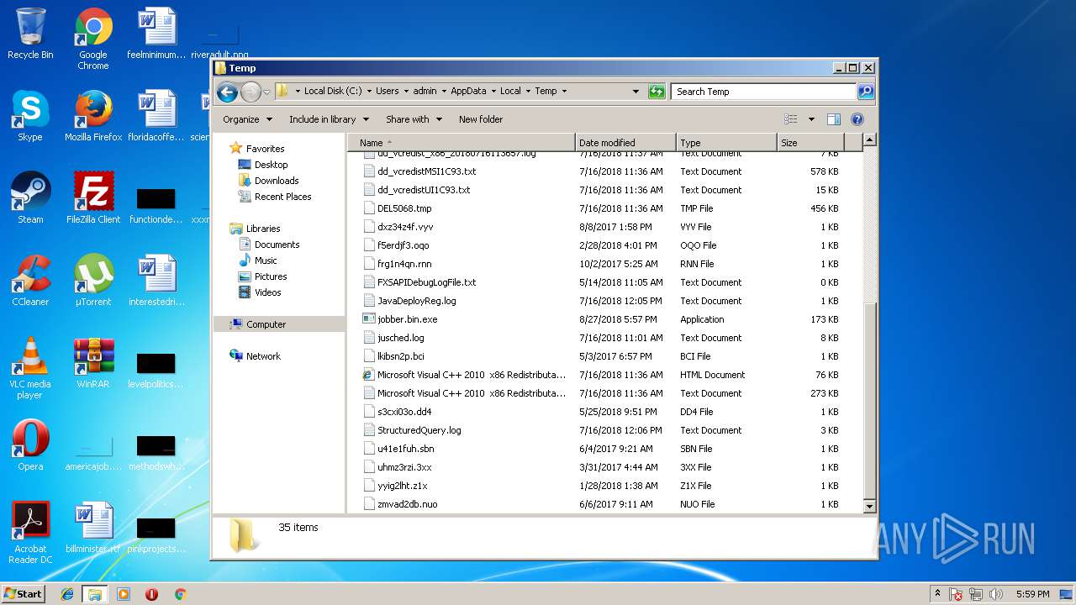Open the view options dropdown arrow
This screenshot has width=1076, height=605.
811,119
